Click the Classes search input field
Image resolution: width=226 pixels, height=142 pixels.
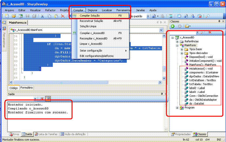183,33
